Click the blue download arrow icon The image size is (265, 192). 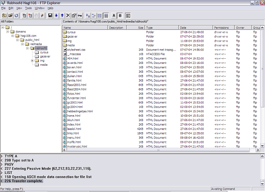pos(56,16)
